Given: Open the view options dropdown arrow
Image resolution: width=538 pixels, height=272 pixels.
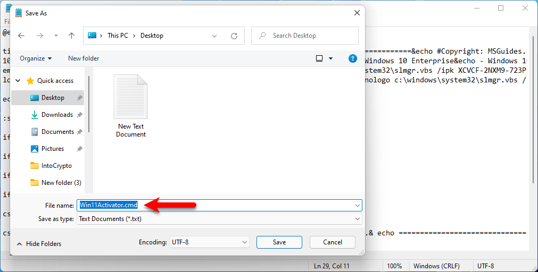Looking at the screenshot, I should (x=331, y=58).
